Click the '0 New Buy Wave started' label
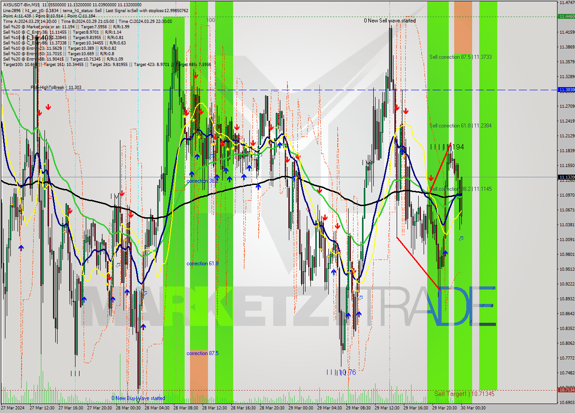Image resolution: width=575 pixels, height=413 pixels. (138, 398)
